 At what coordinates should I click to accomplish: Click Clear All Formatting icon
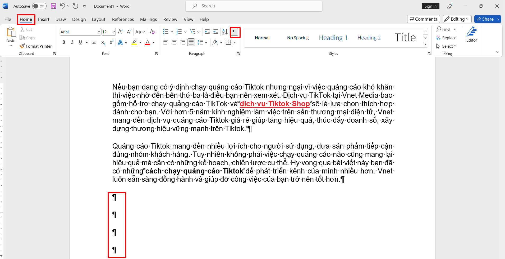[153, 32]
